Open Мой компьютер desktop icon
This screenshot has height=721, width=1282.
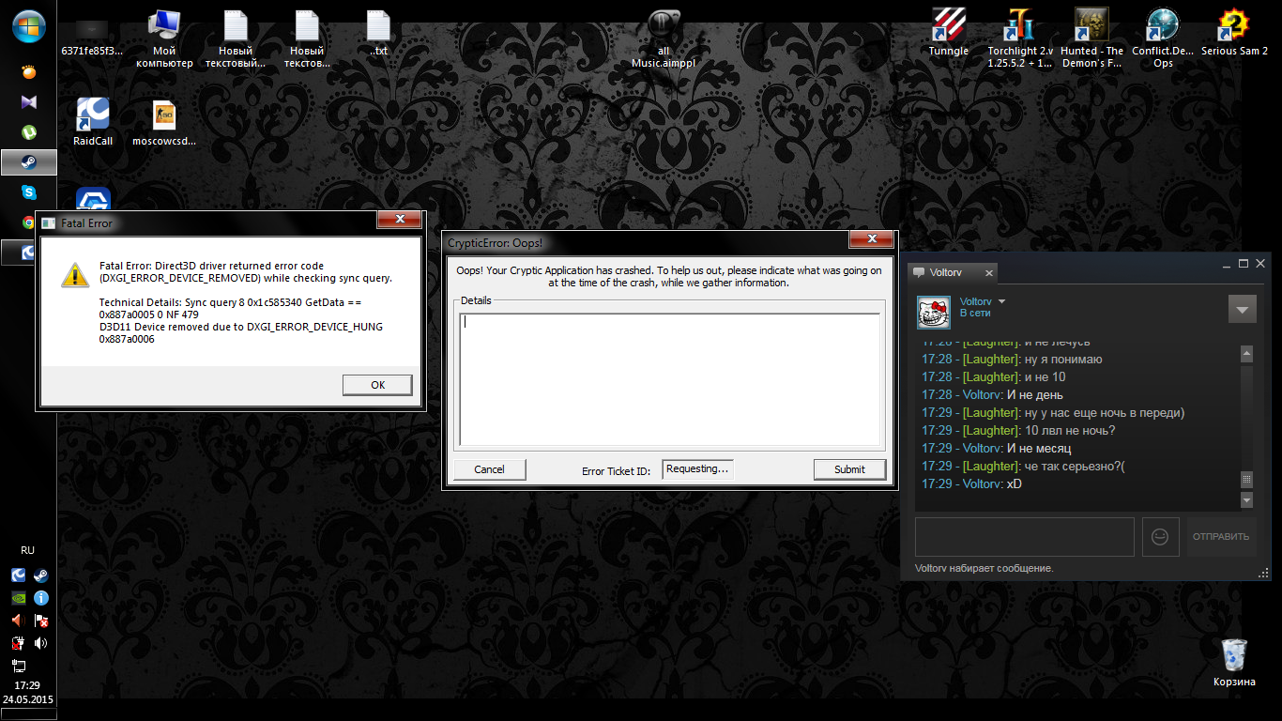click(164, 38)
